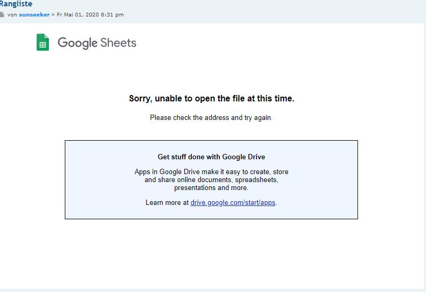426x292 pixels.
Task: Click the » separator after sunseeker
Action: point(53,14)
